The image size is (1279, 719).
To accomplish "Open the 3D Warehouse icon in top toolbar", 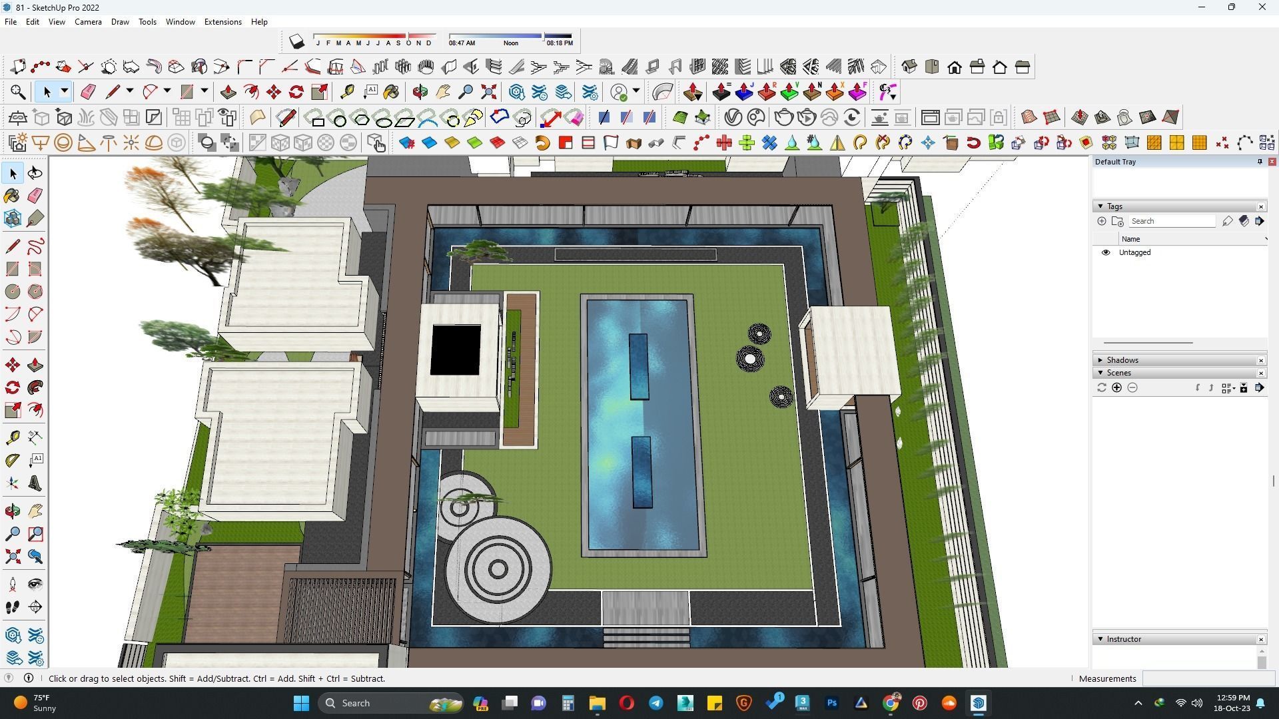I will coord(516,92).
